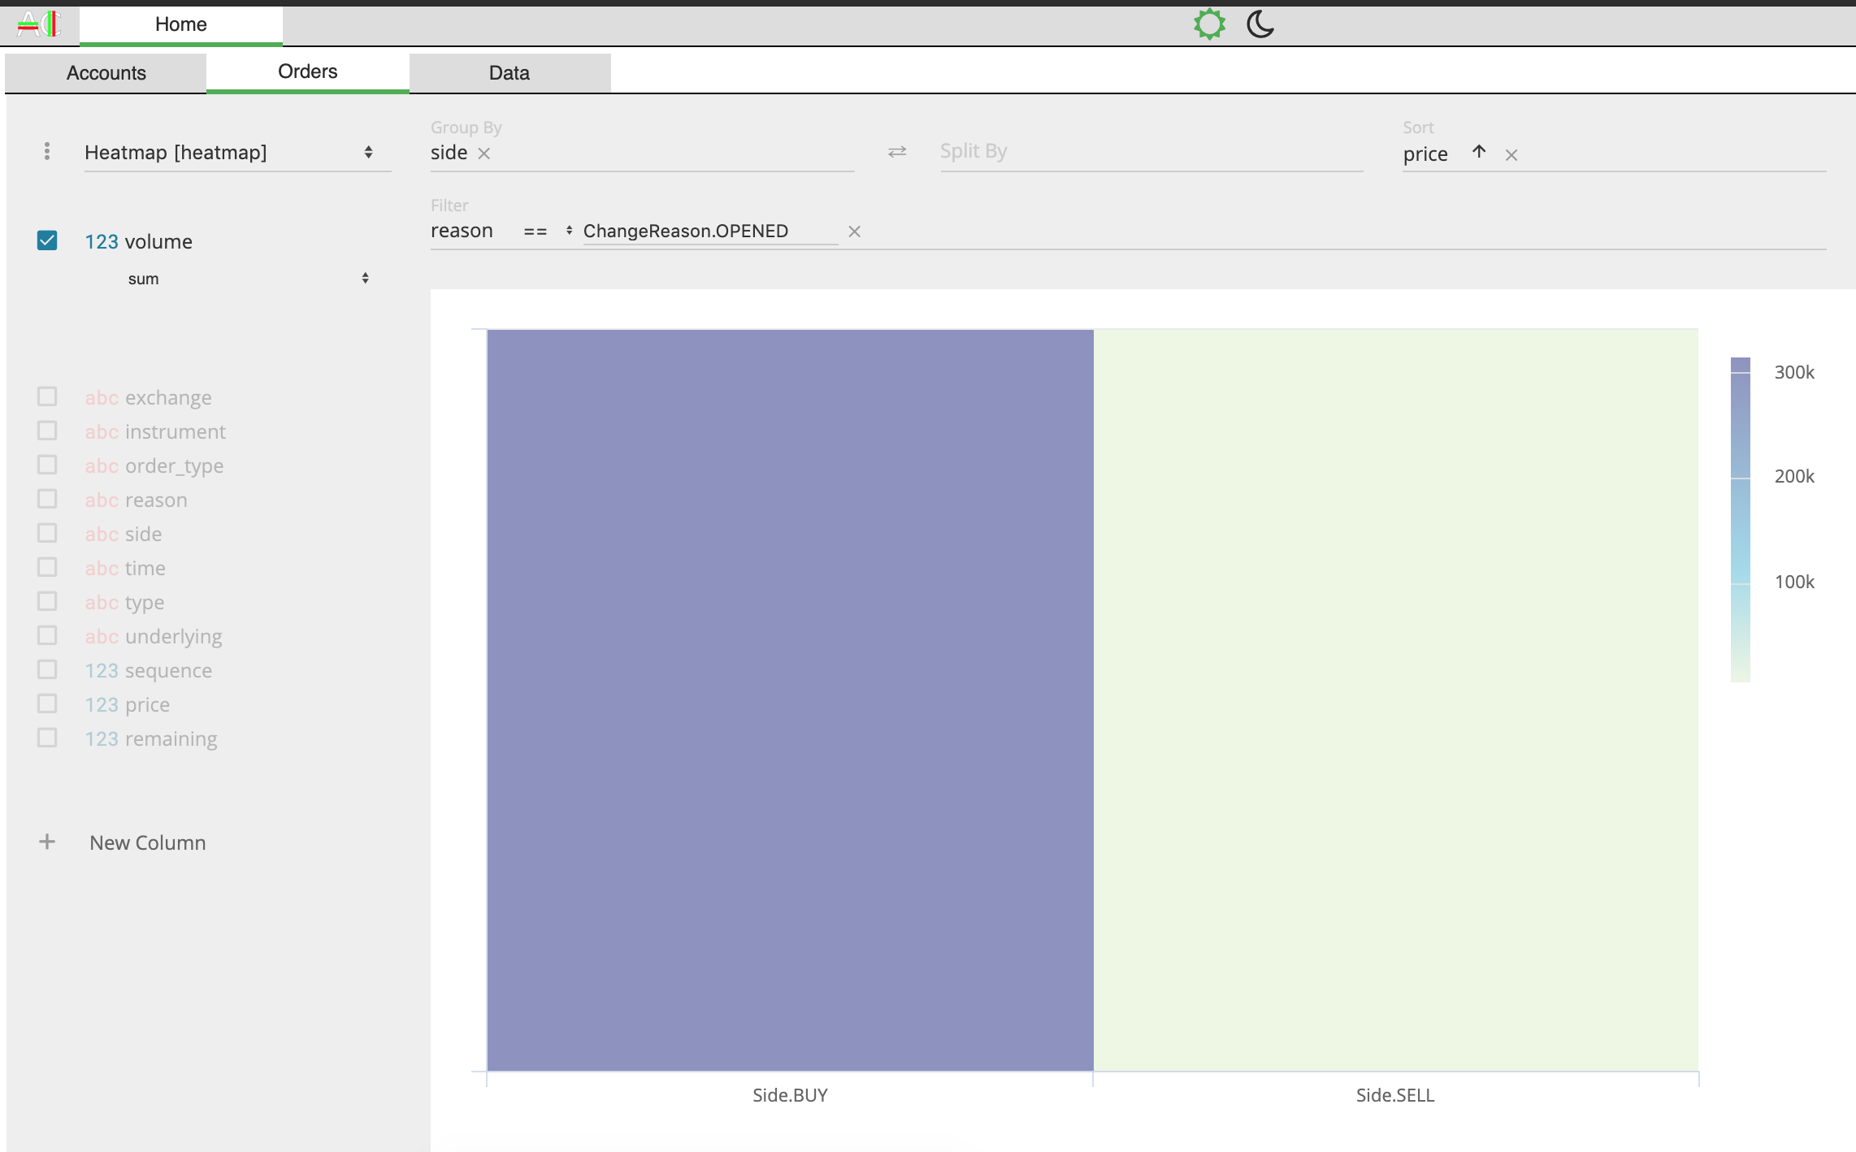This screenshot has width=1856, height=1152.
Task: Switch to the Accounts tab
Action: coord(106,72)
